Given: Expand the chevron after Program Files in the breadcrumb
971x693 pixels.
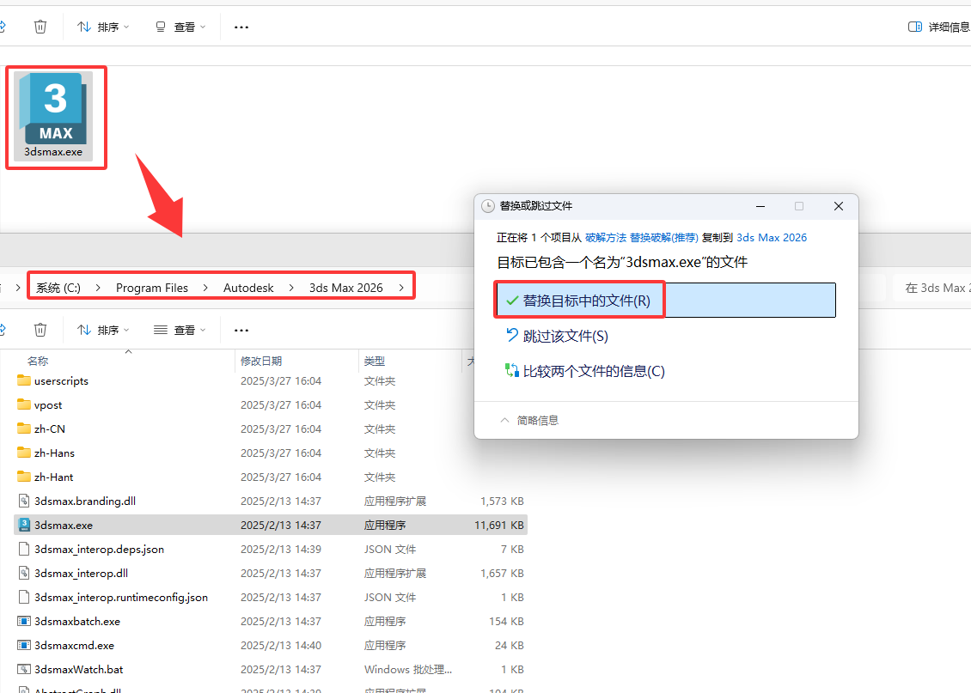Looking at the screenshot, I should tap(205, 288).
